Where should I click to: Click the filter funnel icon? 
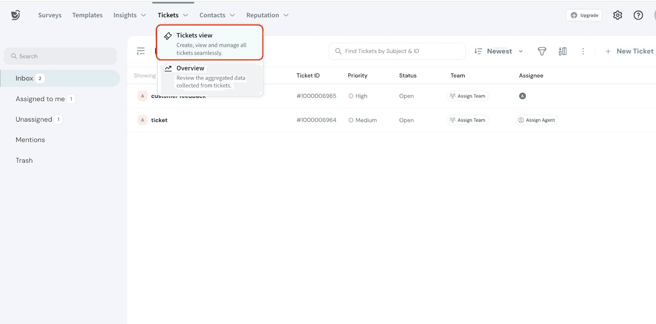click(x=542, y=51)
